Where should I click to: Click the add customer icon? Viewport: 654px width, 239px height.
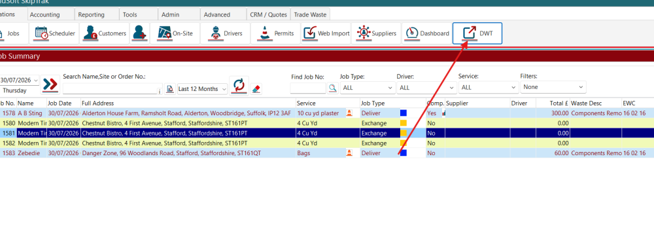click(x=139, y=33)
